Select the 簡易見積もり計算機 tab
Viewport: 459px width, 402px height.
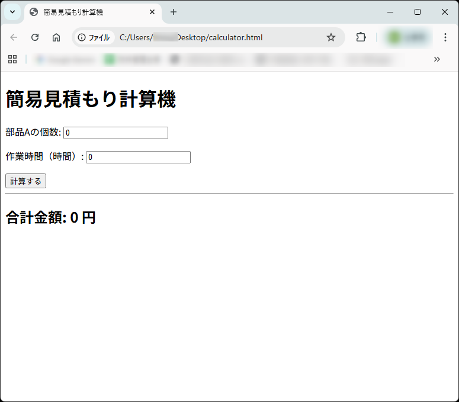click(93, 12)
